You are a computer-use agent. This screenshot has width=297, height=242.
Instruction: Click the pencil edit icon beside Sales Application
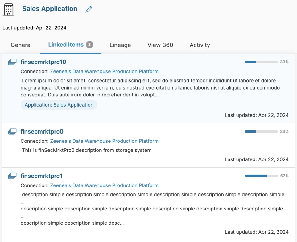(89, 10)
